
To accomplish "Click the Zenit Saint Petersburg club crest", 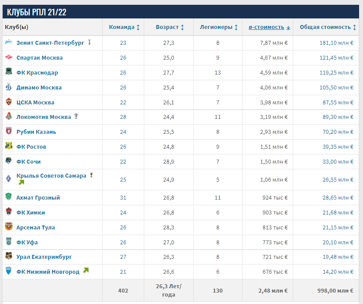I will click(x=9, y=42).
